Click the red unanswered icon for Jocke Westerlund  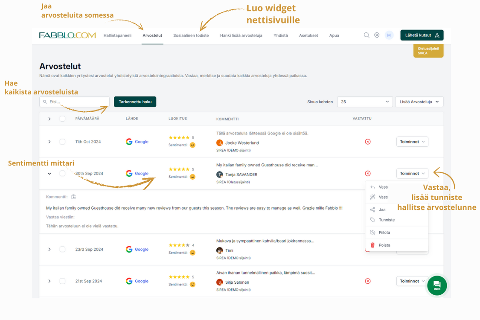[x=368, y=142]
